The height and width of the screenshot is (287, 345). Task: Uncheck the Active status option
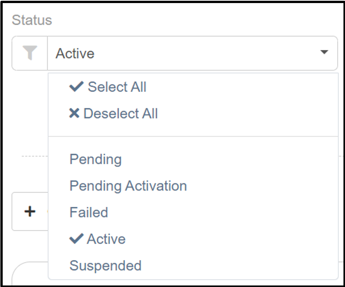pyautogui.click(x=193, y=239)
